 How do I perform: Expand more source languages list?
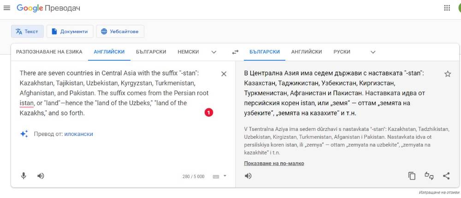pyautogui.click(x=214, y=52)
